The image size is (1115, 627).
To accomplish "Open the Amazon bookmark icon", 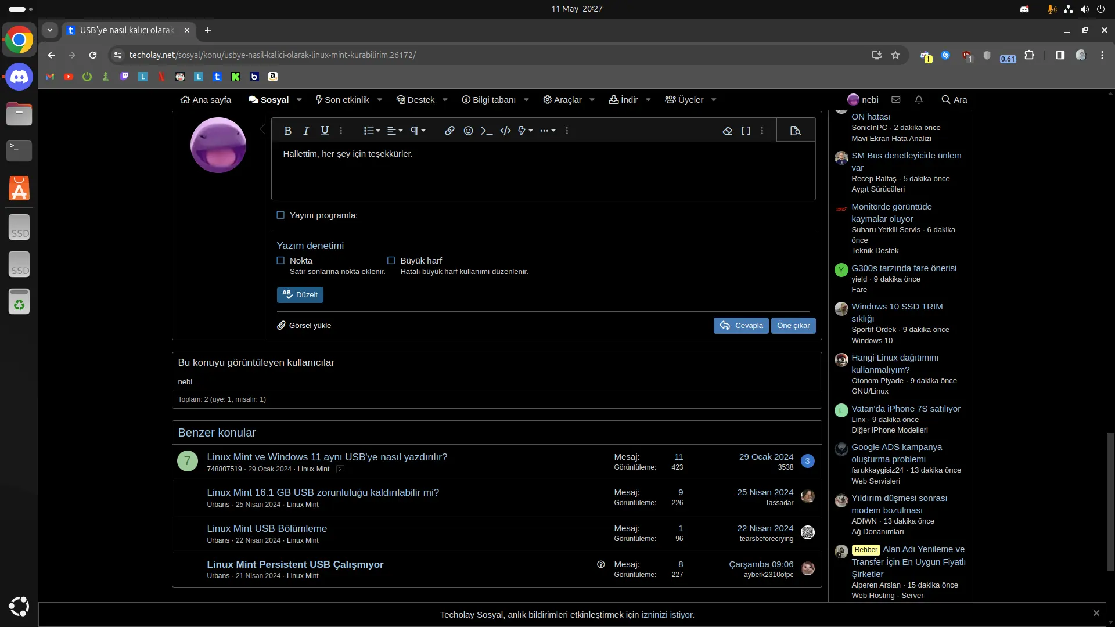I will pos(273,77).
